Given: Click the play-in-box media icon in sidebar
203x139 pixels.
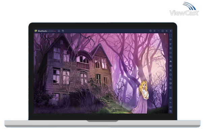Looking at the screenshot, I should 171,48.
